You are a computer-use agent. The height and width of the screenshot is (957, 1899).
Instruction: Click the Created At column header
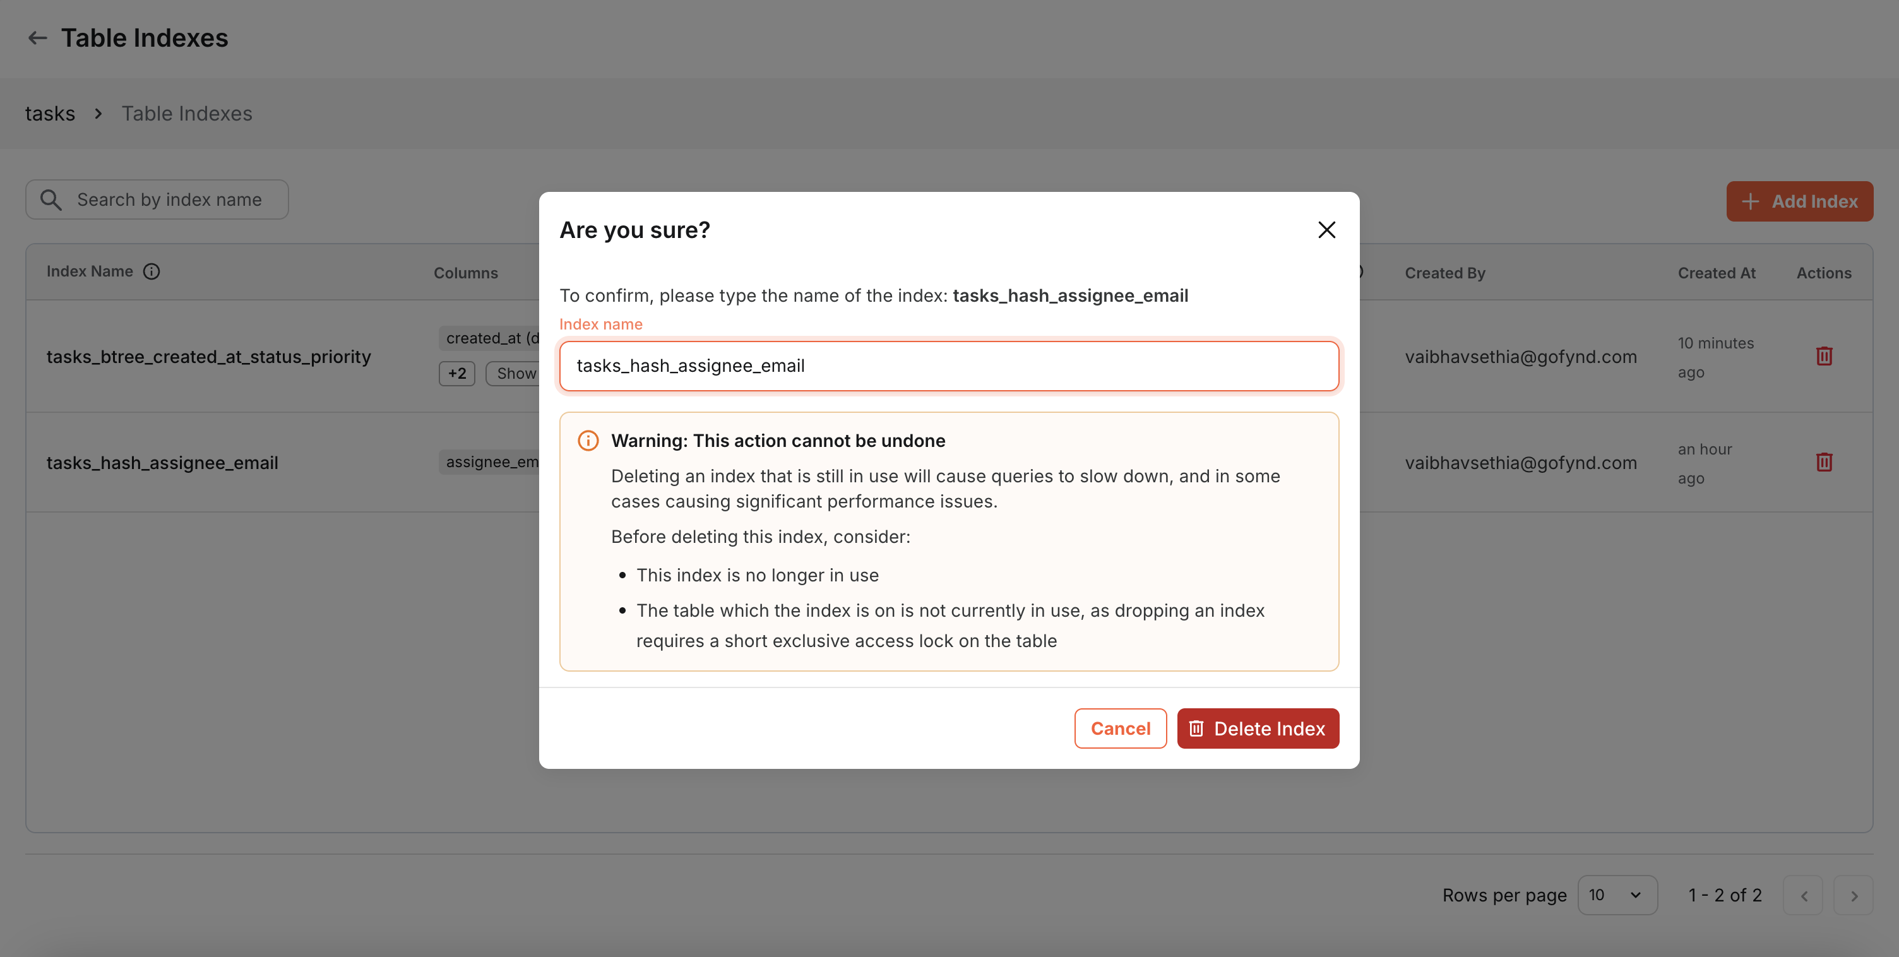point(1716,273)
